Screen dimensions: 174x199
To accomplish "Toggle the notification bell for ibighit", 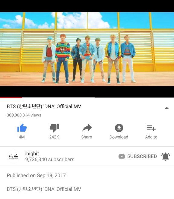I will [x=166, y=156].
